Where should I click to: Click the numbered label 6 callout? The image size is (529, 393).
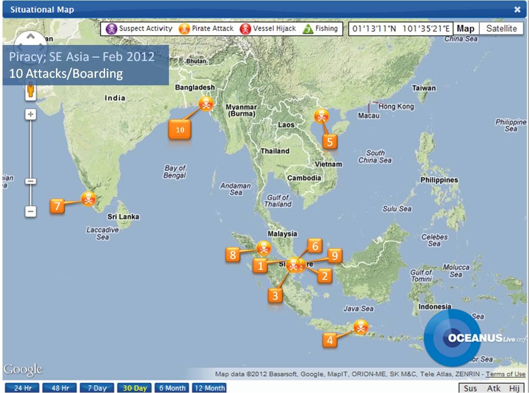point(315,246)
